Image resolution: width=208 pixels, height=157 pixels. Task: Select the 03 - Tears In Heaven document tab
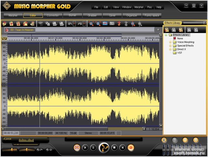[19, 30]
